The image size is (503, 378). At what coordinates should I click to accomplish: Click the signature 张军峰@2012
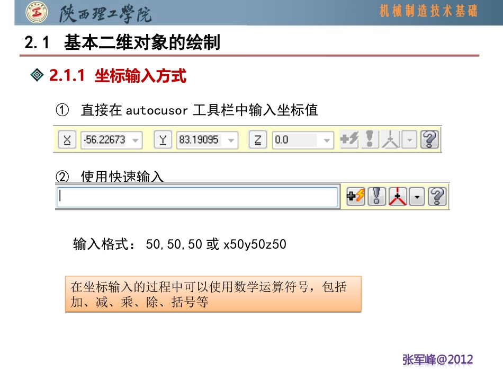tap(437, 359)
